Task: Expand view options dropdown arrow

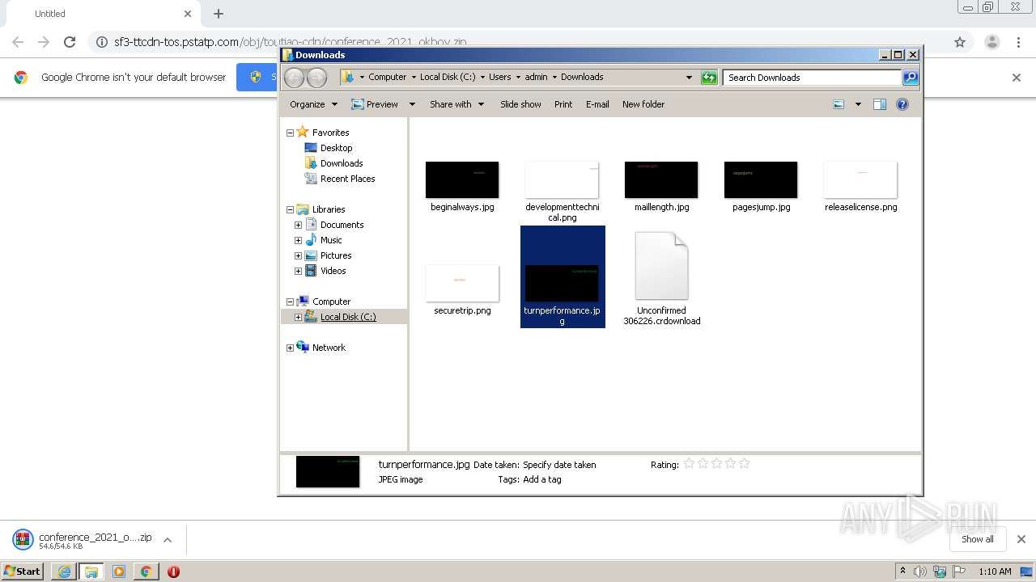Action: pyautogui.click(x=858, y=104)
